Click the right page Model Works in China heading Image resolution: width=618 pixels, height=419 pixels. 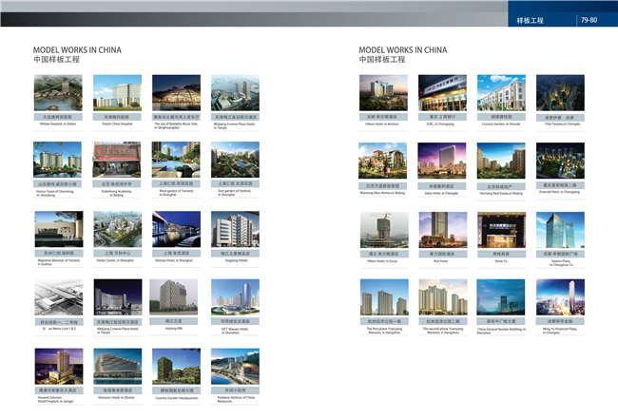click(403, 50)
